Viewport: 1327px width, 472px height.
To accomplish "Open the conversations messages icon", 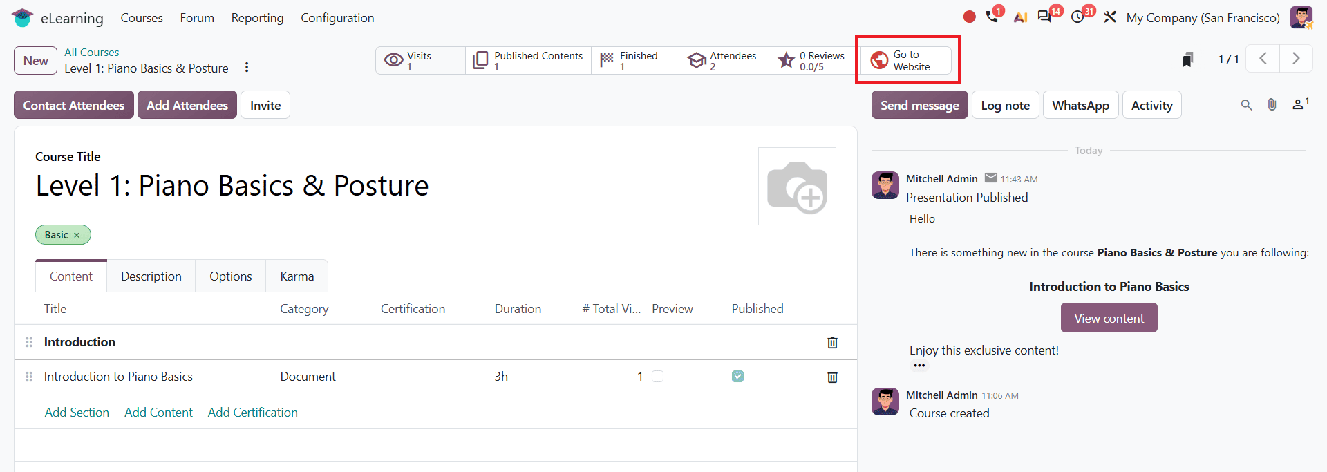I will [1044, 17].
